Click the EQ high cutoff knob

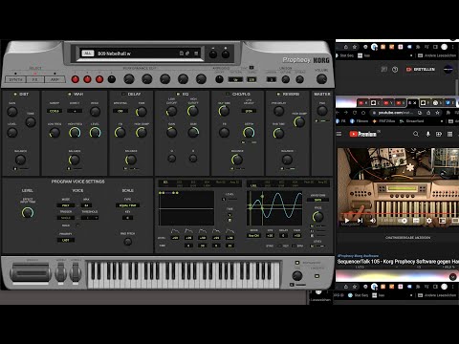click(x=193, y=111)
